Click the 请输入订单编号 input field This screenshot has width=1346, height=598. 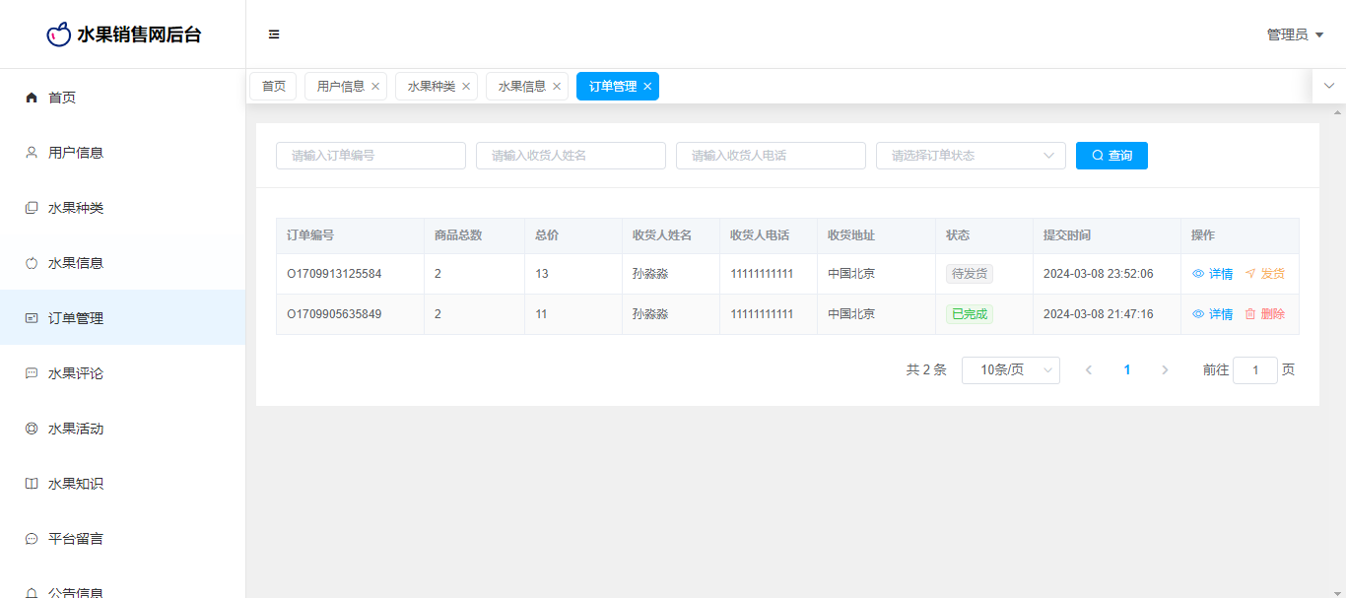(370, 156)
